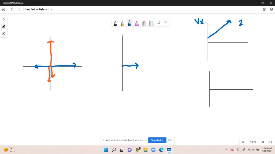This screenshot has height=154, width=275.
Task: Open the Untitled whiteboard name dropdown
Action: pyautogui.click(x=39, y=9)
